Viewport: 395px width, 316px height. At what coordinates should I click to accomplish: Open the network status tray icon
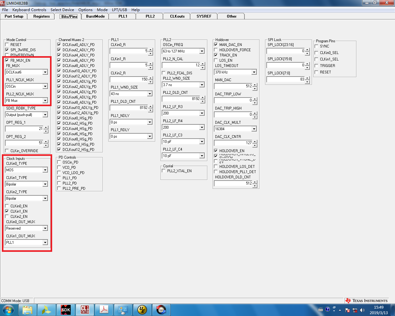355,310
